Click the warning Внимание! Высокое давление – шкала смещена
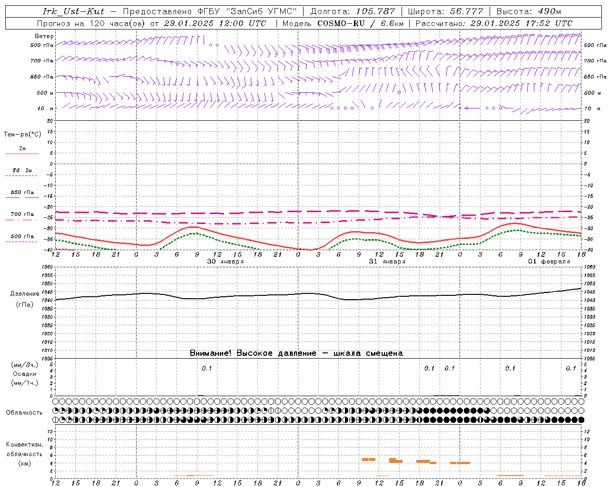Screen dimensions: 609x487 point(296,353)
